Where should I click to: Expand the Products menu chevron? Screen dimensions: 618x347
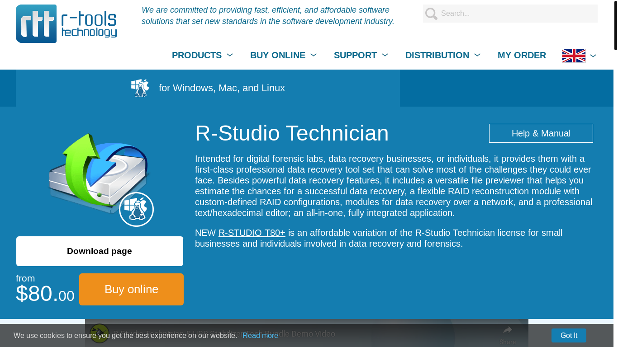click(230, 55)
